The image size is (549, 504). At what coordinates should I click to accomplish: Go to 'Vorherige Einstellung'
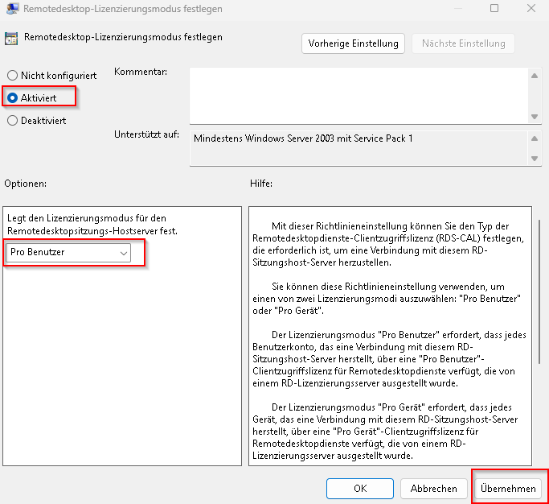[x=354, y=43]
